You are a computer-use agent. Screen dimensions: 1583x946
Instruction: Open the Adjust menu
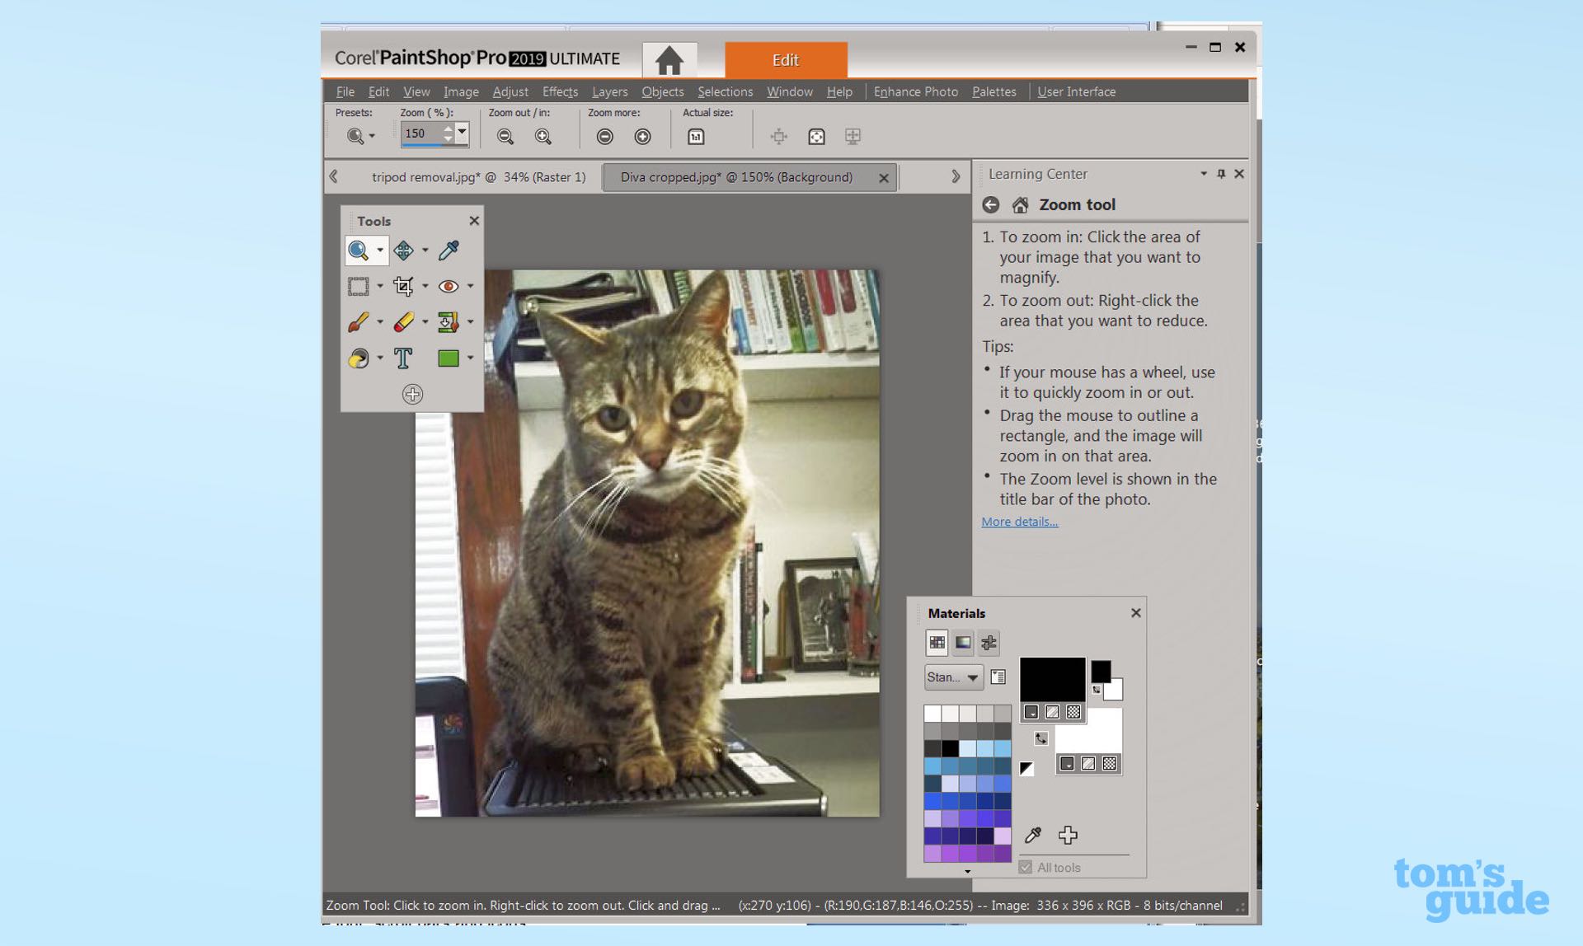point(510,91)
